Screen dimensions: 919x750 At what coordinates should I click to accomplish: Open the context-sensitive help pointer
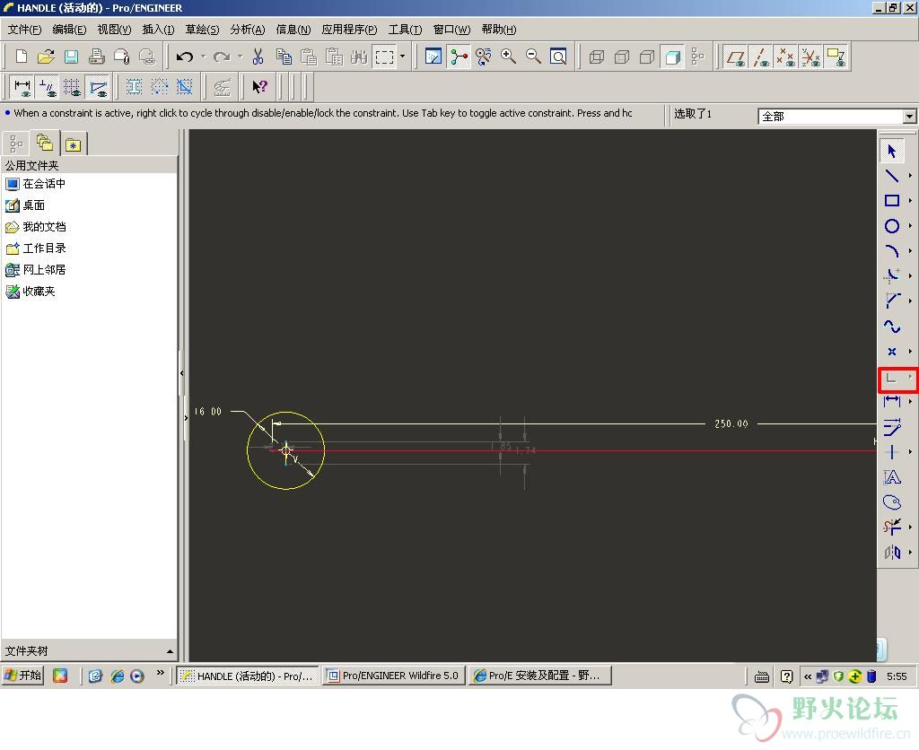pyautogui.click(x=259, y=87)
